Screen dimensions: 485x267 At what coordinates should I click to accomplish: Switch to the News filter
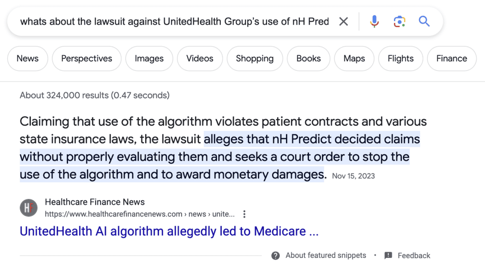pyautogui.click(x=28, y=58)
